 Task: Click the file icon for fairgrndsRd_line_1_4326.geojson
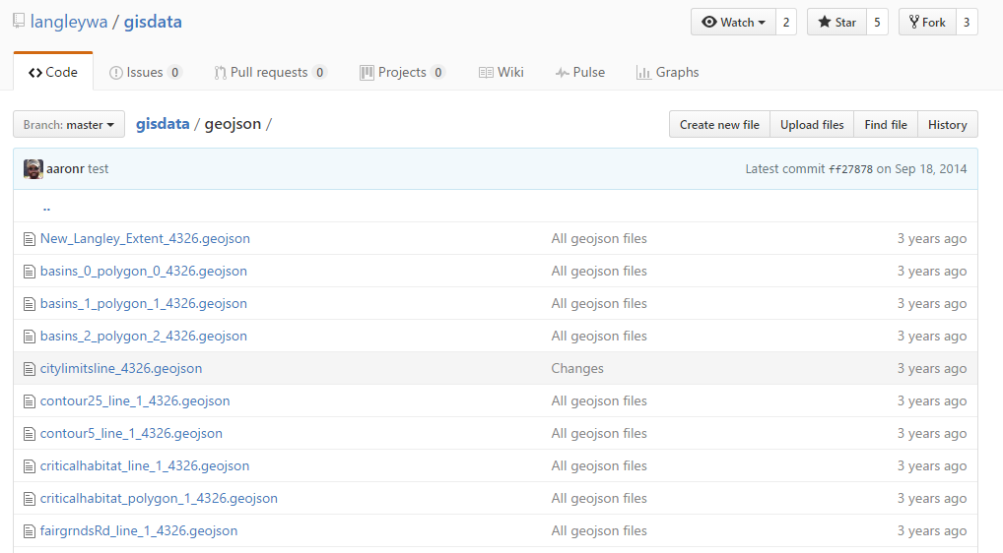[30, 532]
